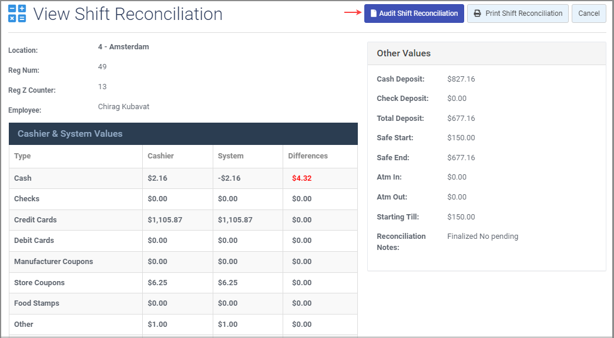The width and height of the screenshot is (614, 338).
Task: Click the View Shift Reconciliation page title
Action: click(x=128, y=14)
